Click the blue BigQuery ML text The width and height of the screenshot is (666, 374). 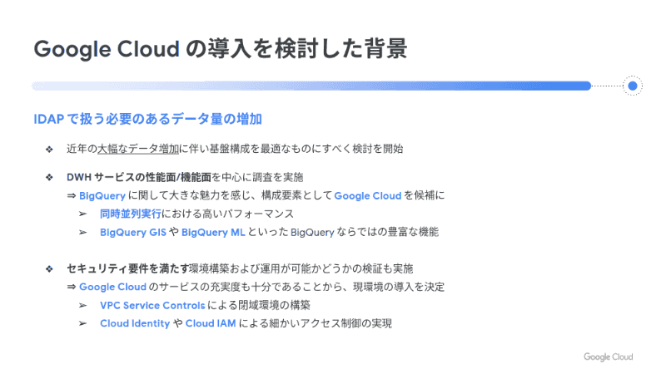[x=214, y=232]
